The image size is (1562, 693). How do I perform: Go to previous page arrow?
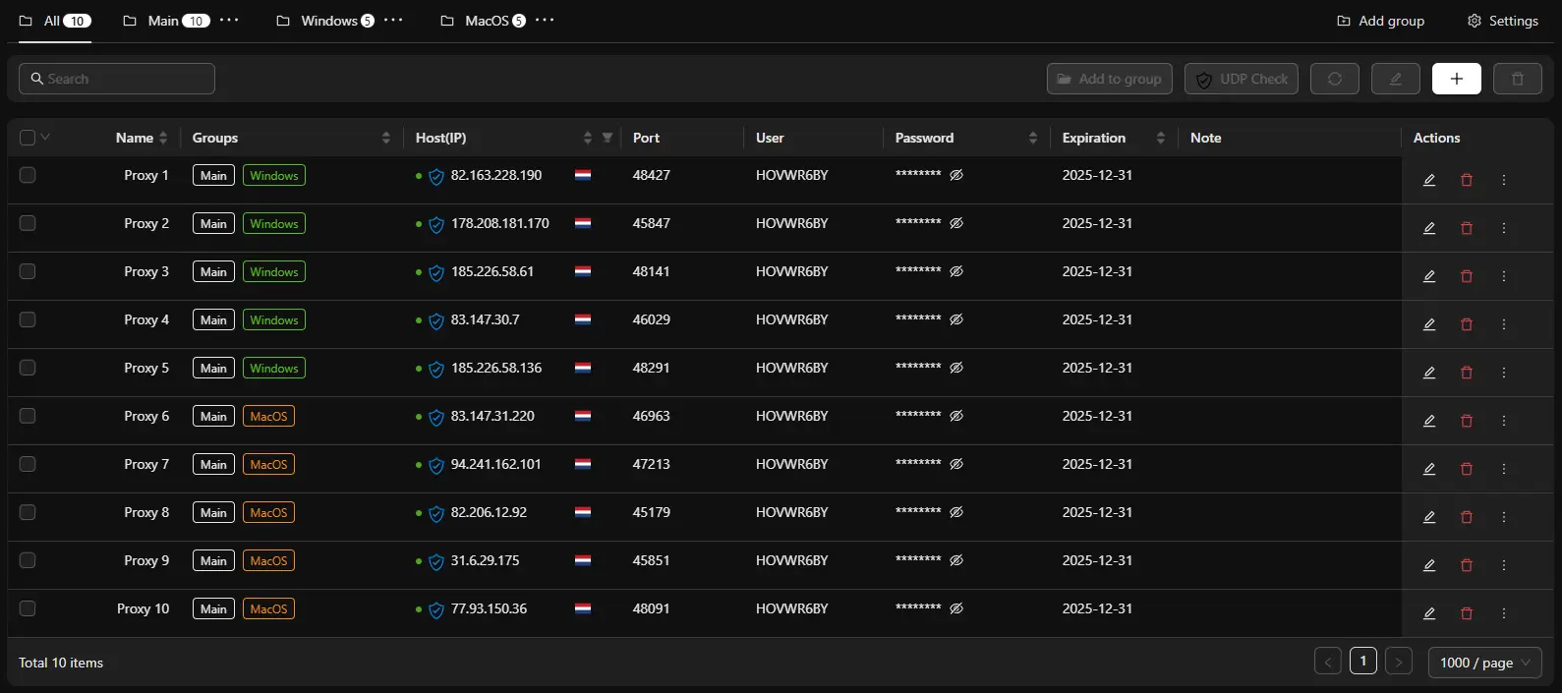tap(1328, 662)
